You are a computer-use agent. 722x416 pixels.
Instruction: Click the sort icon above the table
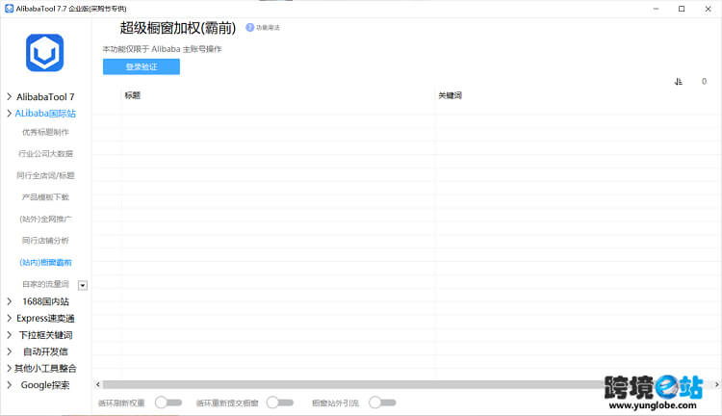click(678, 82)
